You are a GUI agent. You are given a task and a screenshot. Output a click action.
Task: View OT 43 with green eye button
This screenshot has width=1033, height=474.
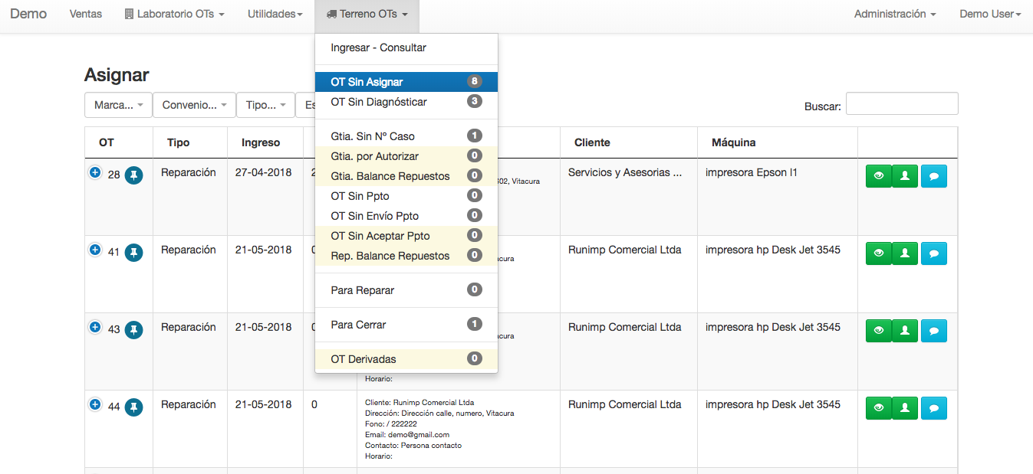879,331
